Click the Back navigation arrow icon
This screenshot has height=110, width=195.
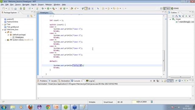coord(118,9)
